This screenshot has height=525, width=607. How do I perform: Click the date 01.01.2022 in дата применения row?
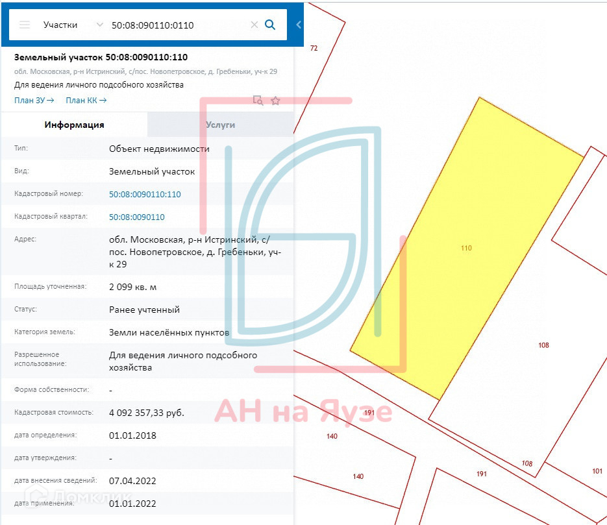pos(132,504)
